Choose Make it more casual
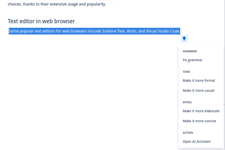This screenshot has width=225, height=150. 198,90
